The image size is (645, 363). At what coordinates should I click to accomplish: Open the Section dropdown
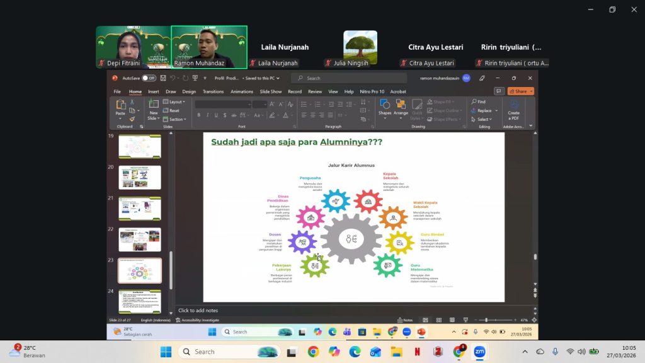(174, 119)
